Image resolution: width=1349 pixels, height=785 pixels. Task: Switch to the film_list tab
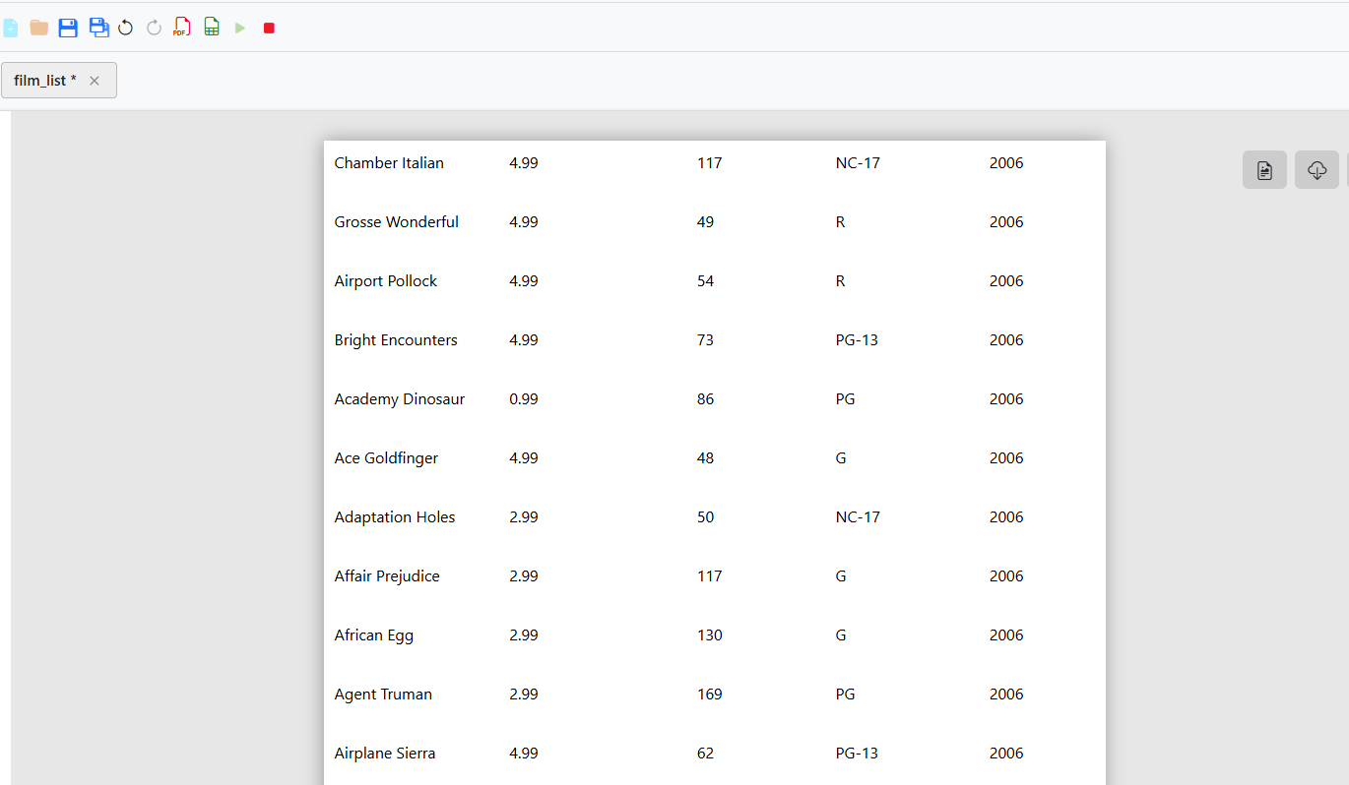(45, 81)
